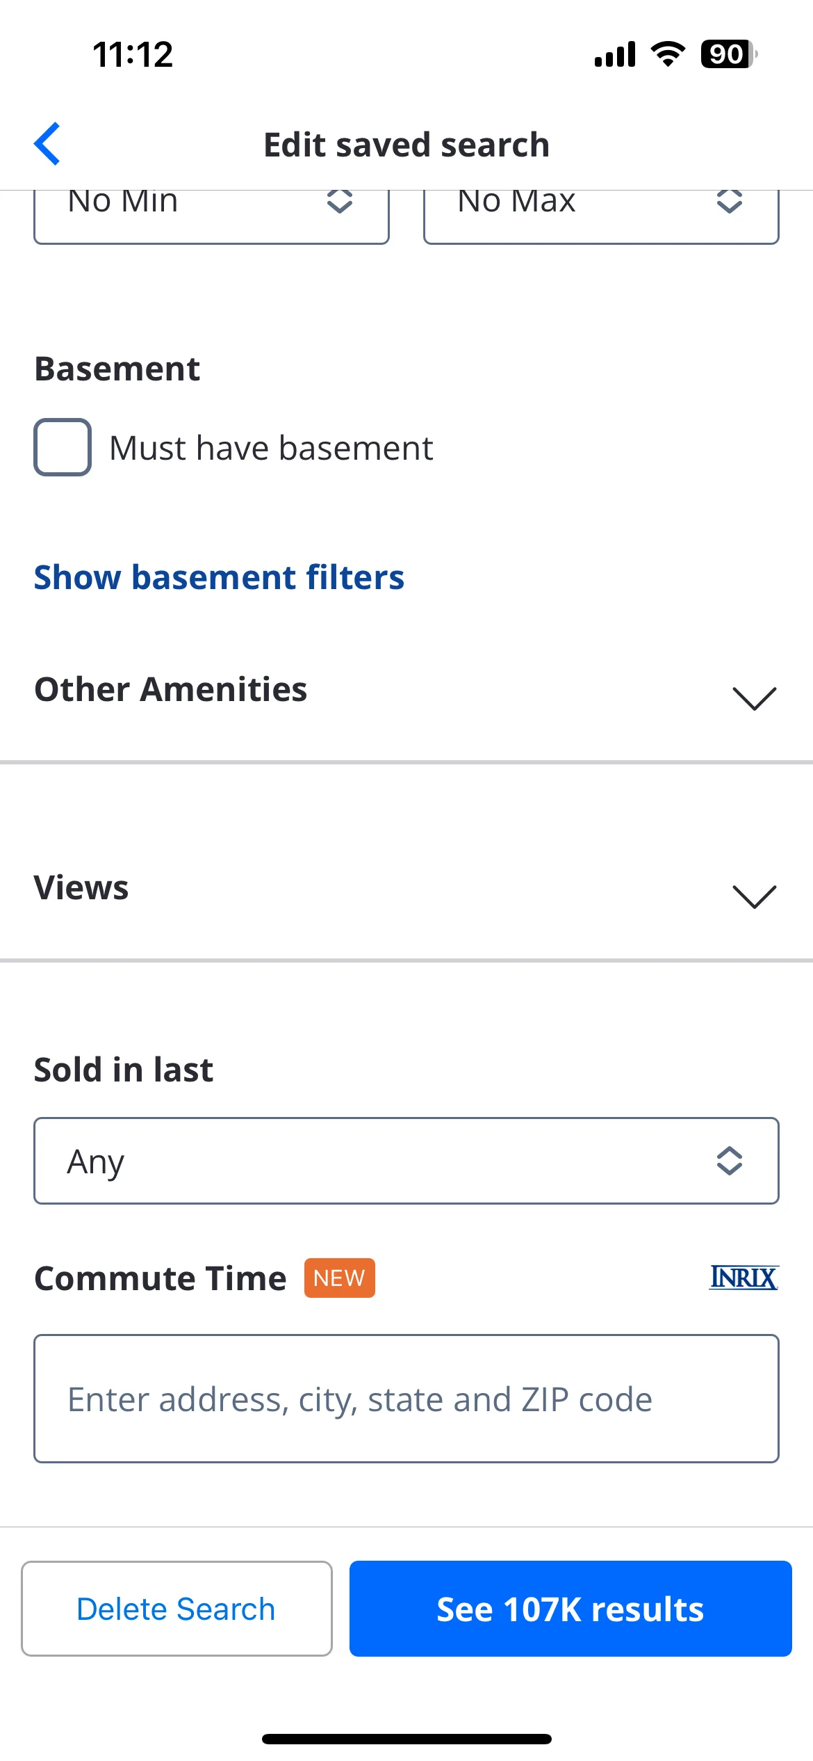Viewport: 813px width, 1761px height.
Task: Tap the Delete Search button
Action: click(176, 1609)
